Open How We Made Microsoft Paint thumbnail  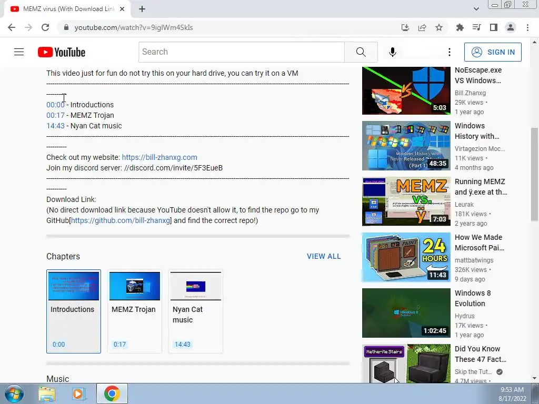click(x=406, y=257)
